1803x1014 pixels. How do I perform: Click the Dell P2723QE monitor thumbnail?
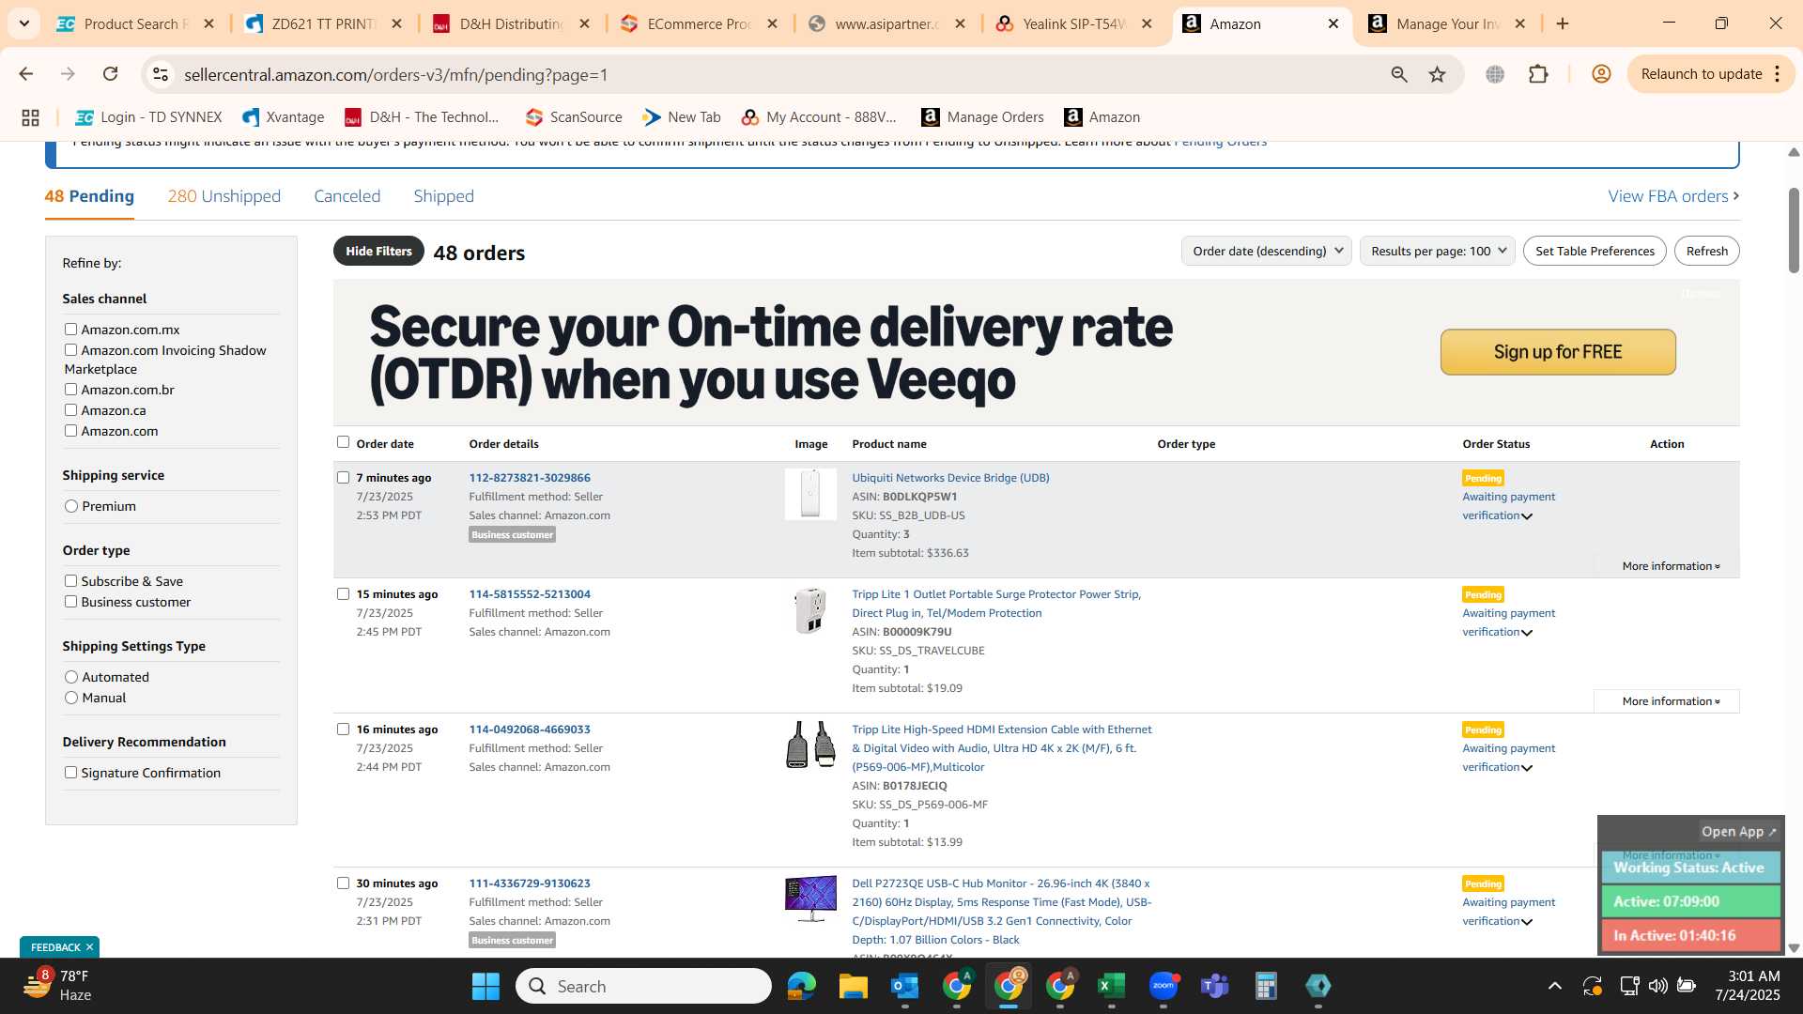click(810, 899)
